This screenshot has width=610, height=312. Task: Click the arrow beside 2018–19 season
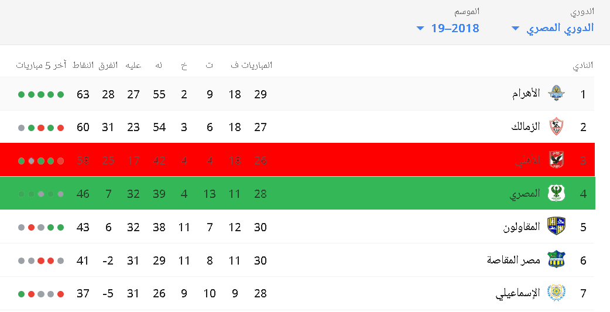420,29
